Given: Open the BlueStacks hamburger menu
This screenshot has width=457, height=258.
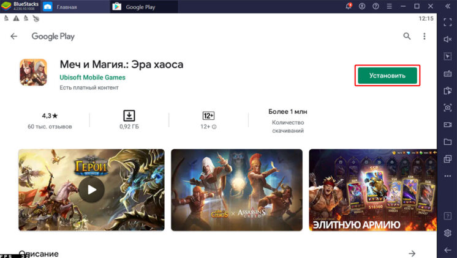Looking at the screenshot, I should [390, 6].
